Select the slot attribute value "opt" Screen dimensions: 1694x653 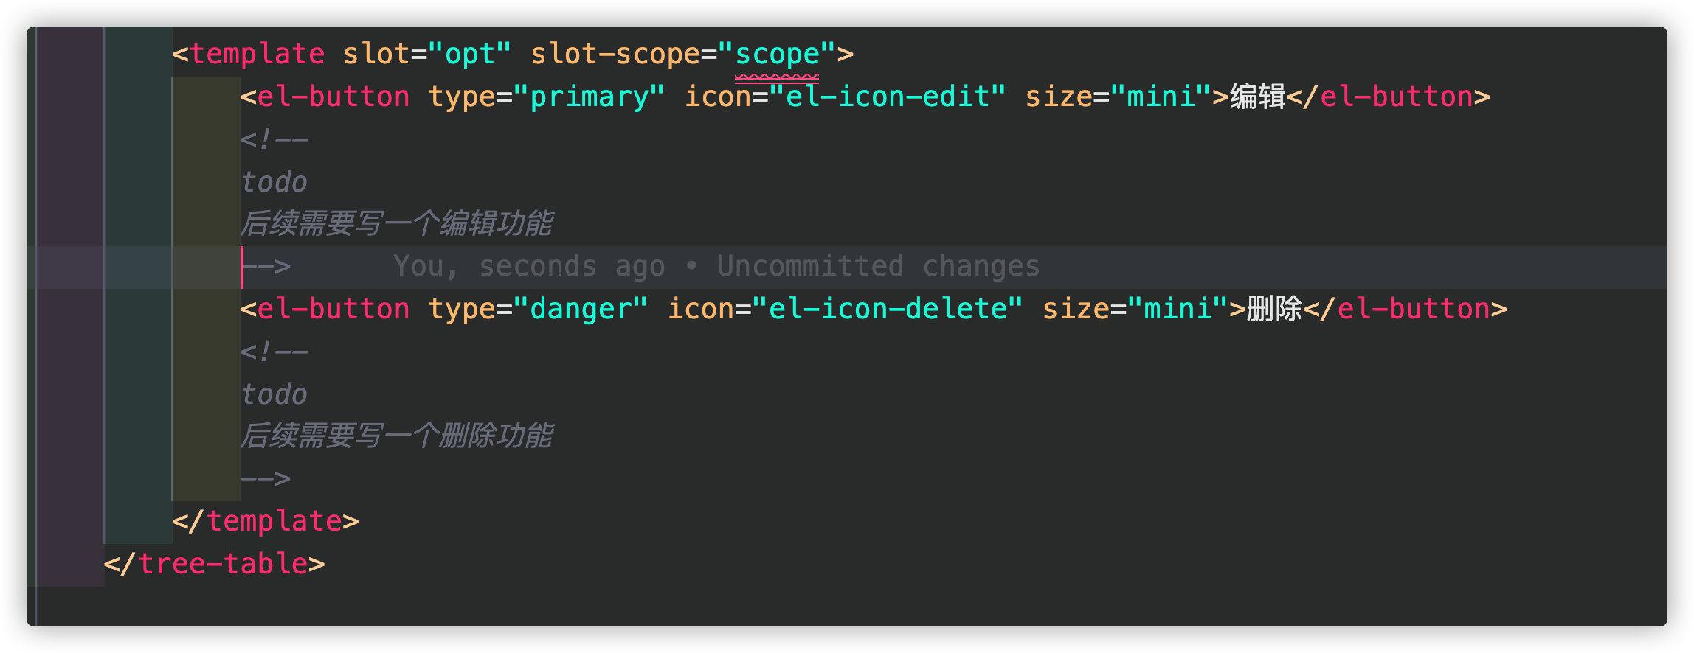pyautogui.click(x=469, y=54)
